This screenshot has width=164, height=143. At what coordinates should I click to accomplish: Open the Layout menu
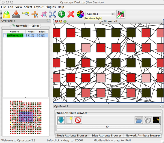(39, 7)
